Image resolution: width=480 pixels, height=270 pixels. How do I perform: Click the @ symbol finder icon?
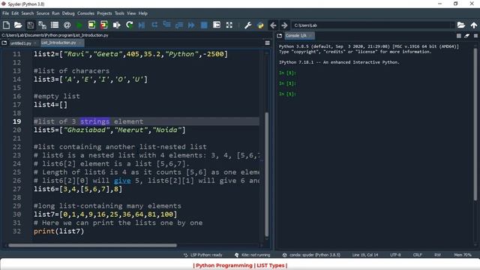tap(67, 25)
